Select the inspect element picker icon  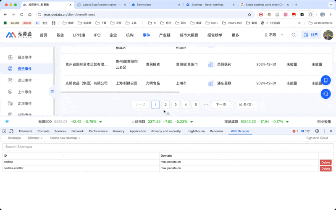coord(4,131)
